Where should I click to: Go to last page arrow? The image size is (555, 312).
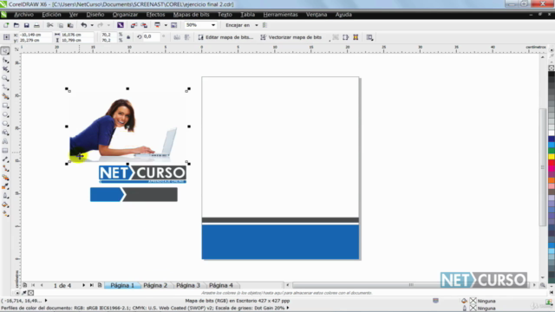[x=92, y=285]
